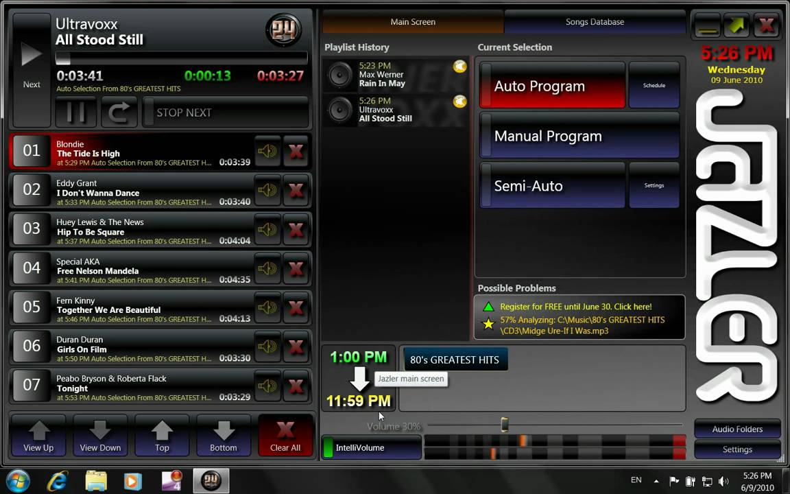The image size is (790, 494).
Task: Click Register for FREE until June 30 link
Action: pos(576,307)
